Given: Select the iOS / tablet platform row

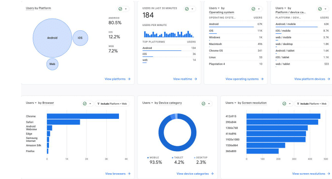Looking at the screenshot, I should (302, 57).
